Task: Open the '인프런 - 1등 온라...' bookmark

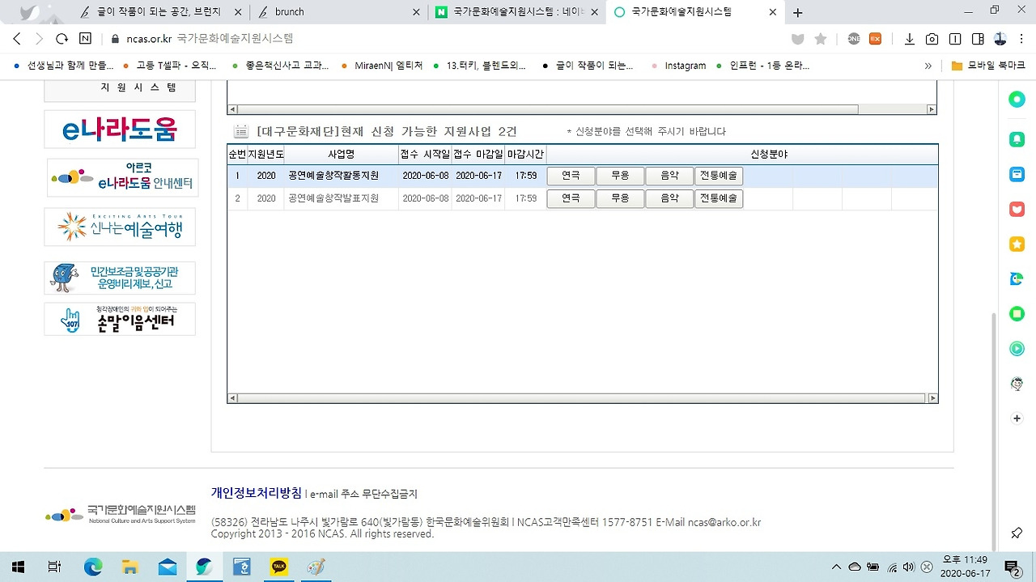Action: (x=762, y=66)
